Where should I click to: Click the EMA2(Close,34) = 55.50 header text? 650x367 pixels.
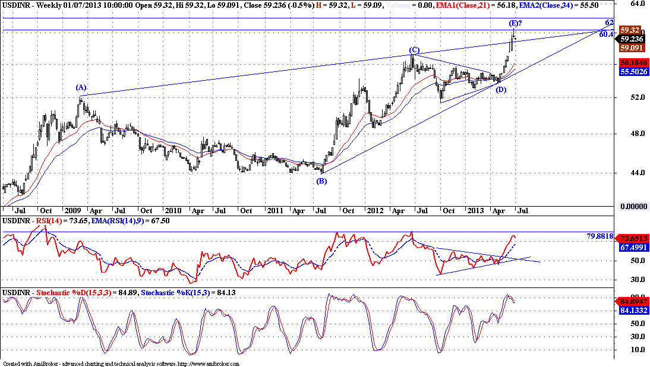coord(559,5)
